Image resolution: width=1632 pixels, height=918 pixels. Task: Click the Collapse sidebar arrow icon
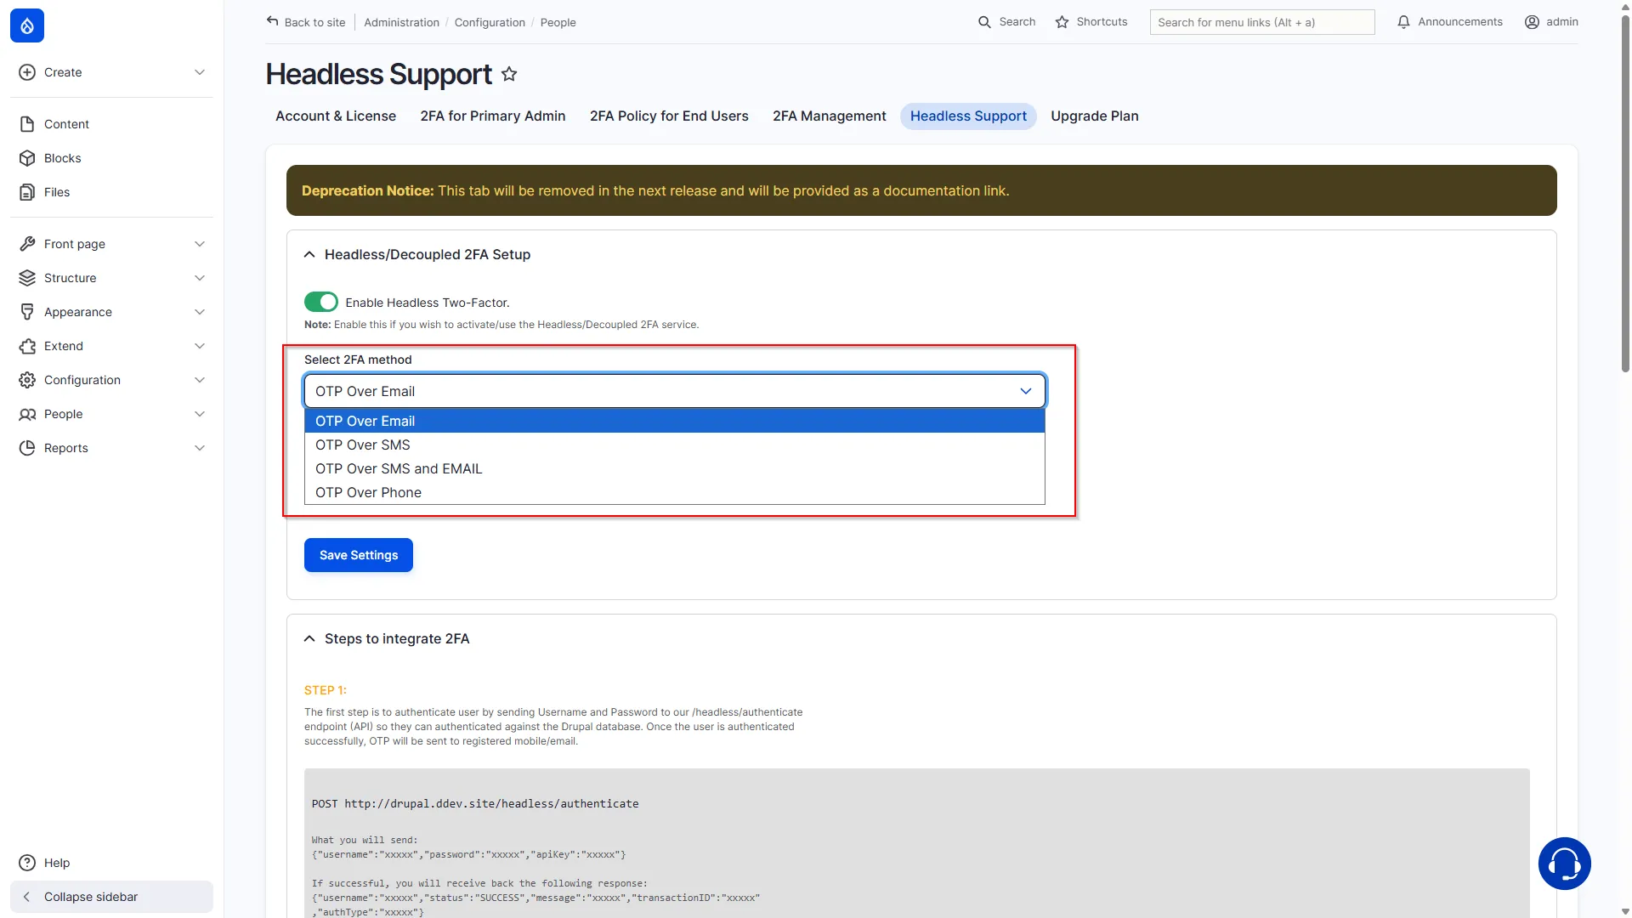pos(27,897)
